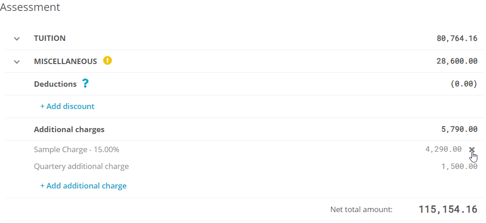Screen dimensions: 486x223
Task: Click the yellow warning icon beside MISCELLANEOUS
Action: click(107, 60)
